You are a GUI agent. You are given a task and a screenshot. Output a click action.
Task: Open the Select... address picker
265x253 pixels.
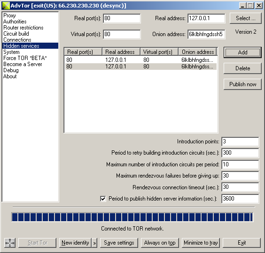(x=245, y=18)
